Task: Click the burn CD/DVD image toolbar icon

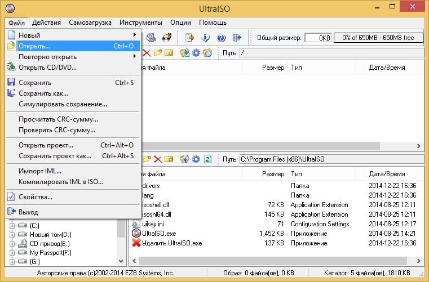Action: pyautogui.click(x=167, y=38)
